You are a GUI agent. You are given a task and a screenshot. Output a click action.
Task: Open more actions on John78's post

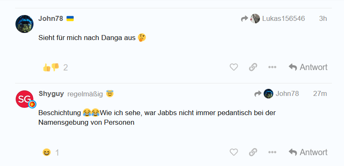pos(272,67)
